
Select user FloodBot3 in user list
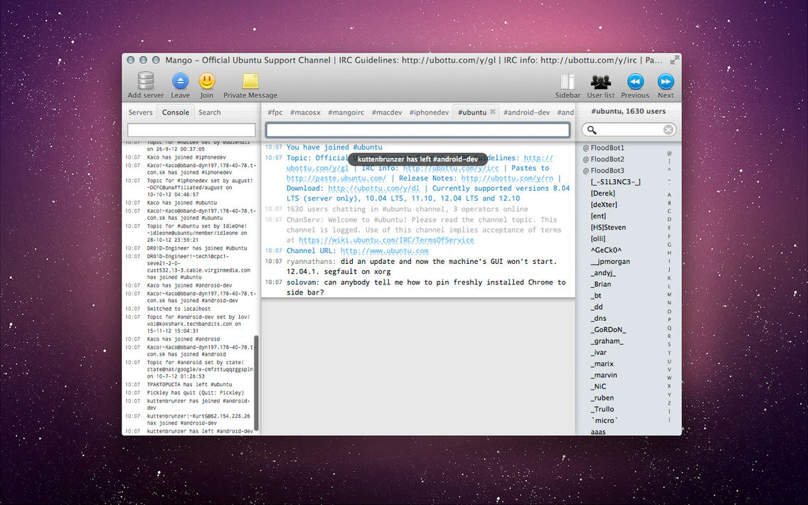click(x=607, y=171)
